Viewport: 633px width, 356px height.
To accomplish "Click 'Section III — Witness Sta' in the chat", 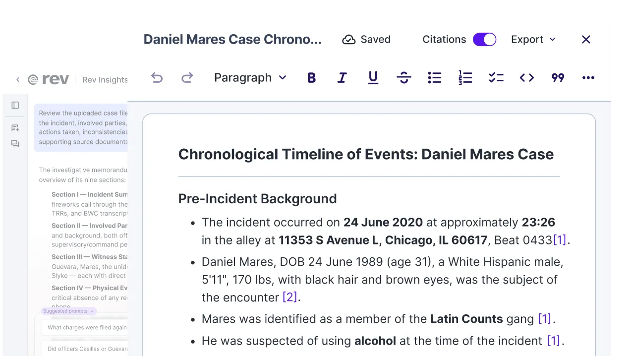I will (x=90, y=257).
